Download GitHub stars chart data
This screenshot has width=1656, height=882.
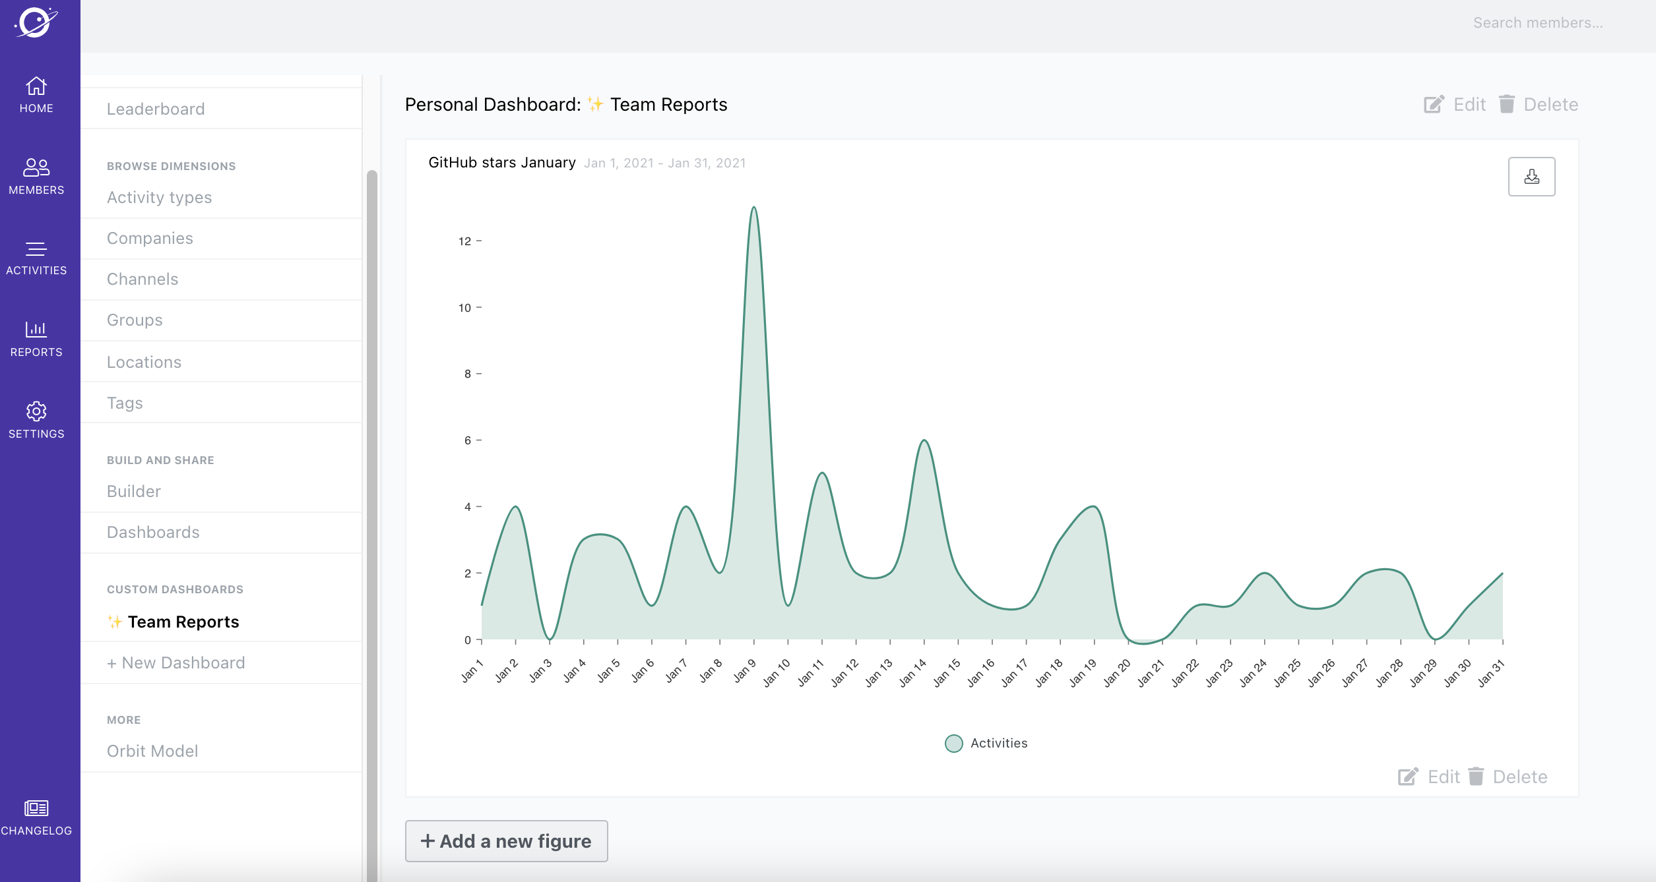point(1531,177)
